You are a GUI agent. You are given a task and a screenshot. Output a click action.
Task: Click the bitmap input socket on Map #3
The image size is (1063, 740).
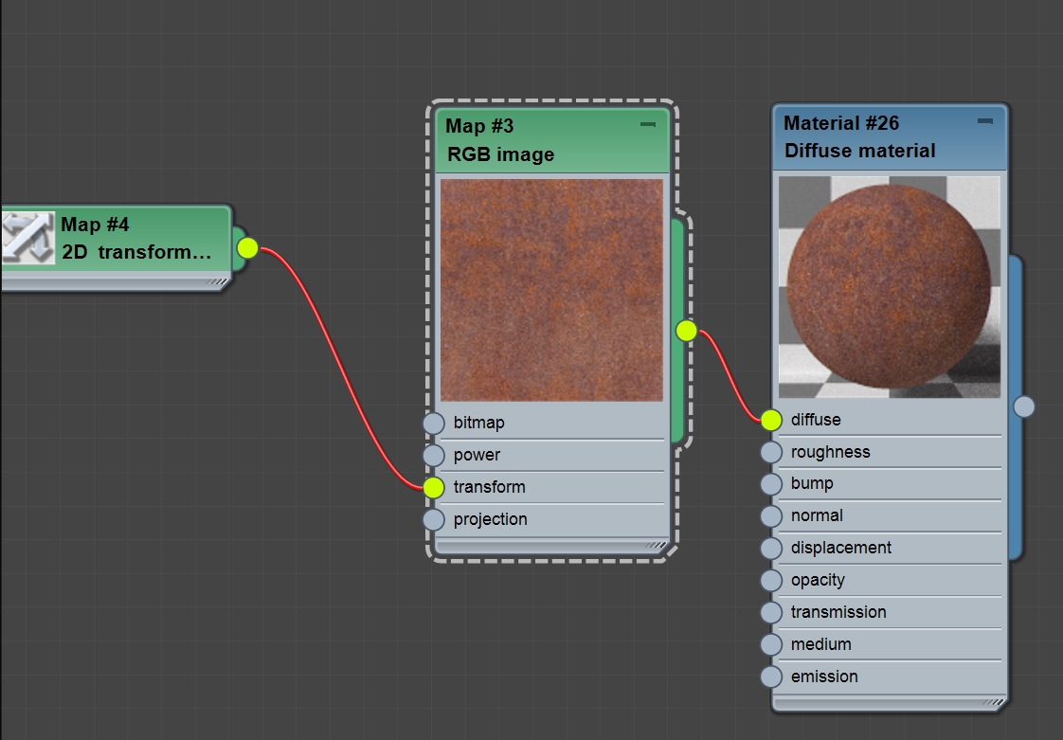coord(434,423)
